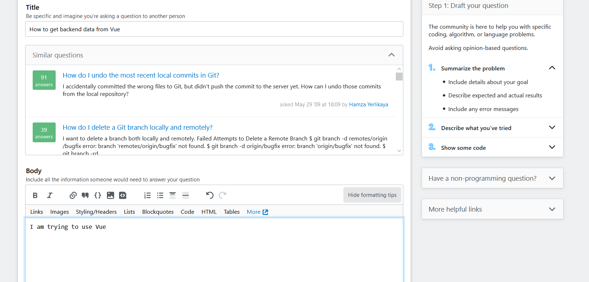Click the 39 answers badge

[44, 132]
